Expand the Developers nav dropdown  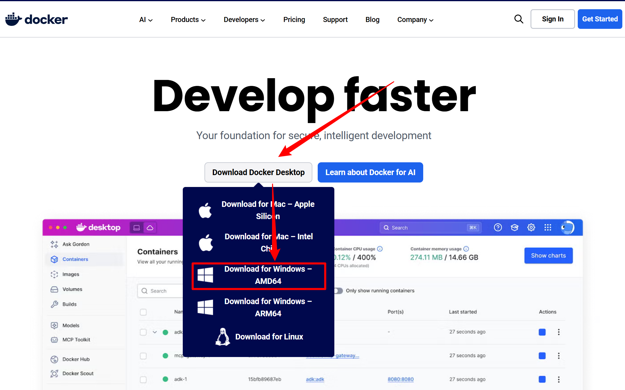click(244, 20)
